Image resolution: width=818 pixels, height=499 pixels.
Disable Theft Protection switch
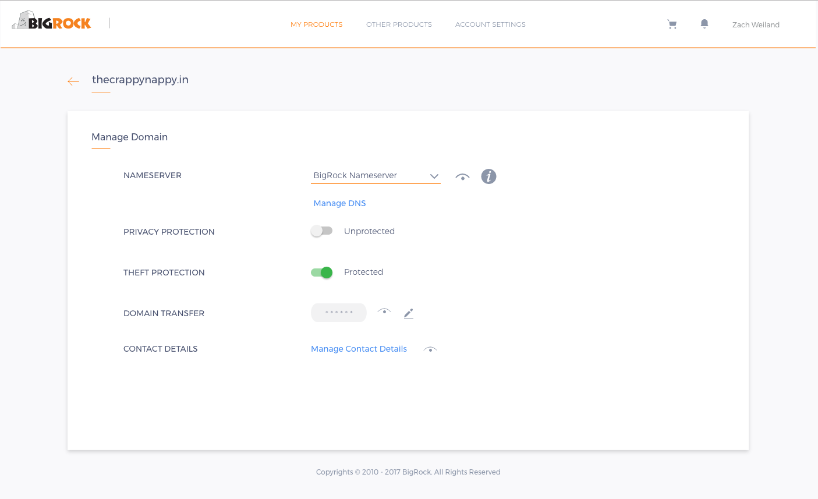tap(321, 272)
